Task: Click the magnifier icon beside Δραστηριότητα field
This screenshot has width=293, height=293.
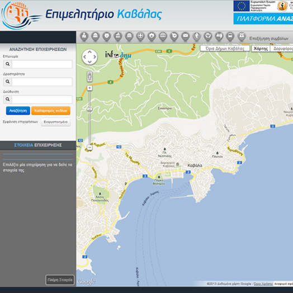Action: pyautogui.click(x=7, y=82)
